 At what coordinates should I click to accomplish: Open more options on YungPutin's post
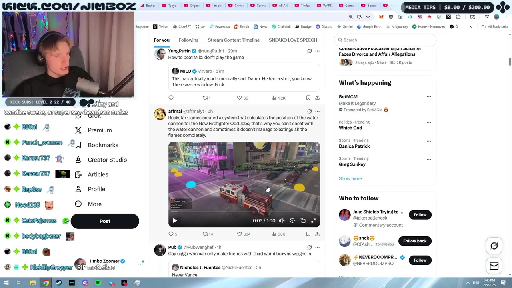tap(317, 51)
